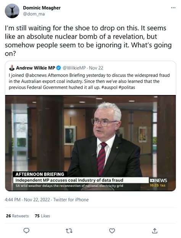Open the quoted tweet's Nov 22 date
Image resolution: width=181 pixels, height=238 pixels.
coord(96,68)
